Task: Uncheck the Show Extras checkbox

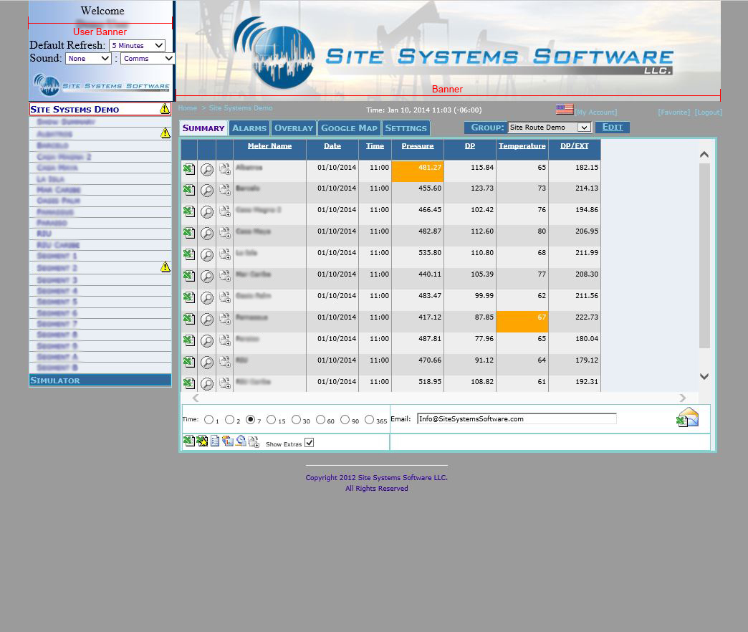Action: 309,443
